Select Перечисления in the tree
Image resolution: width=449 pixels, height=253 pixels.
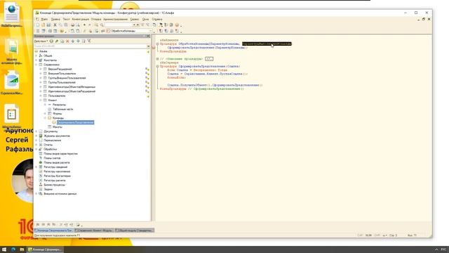(x=53, y=141)
